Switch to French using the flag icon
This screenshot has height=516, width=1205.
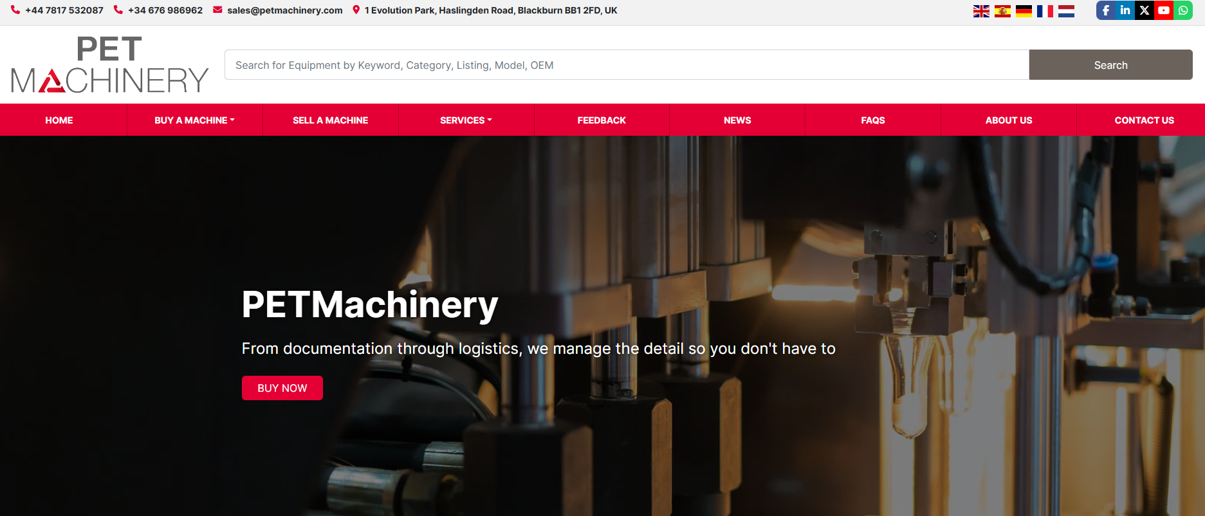click(x=1045, y=11)
